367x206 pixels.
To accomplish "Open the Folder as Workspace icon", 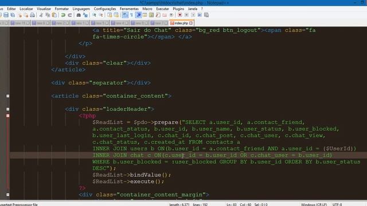I will (x=165, y=15).
